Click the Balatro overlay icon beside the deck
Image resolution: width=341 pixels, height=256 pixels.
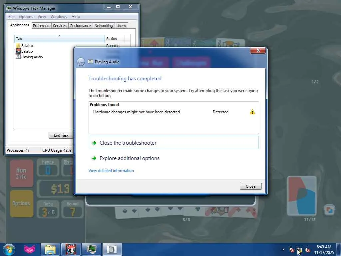point(329,210)
